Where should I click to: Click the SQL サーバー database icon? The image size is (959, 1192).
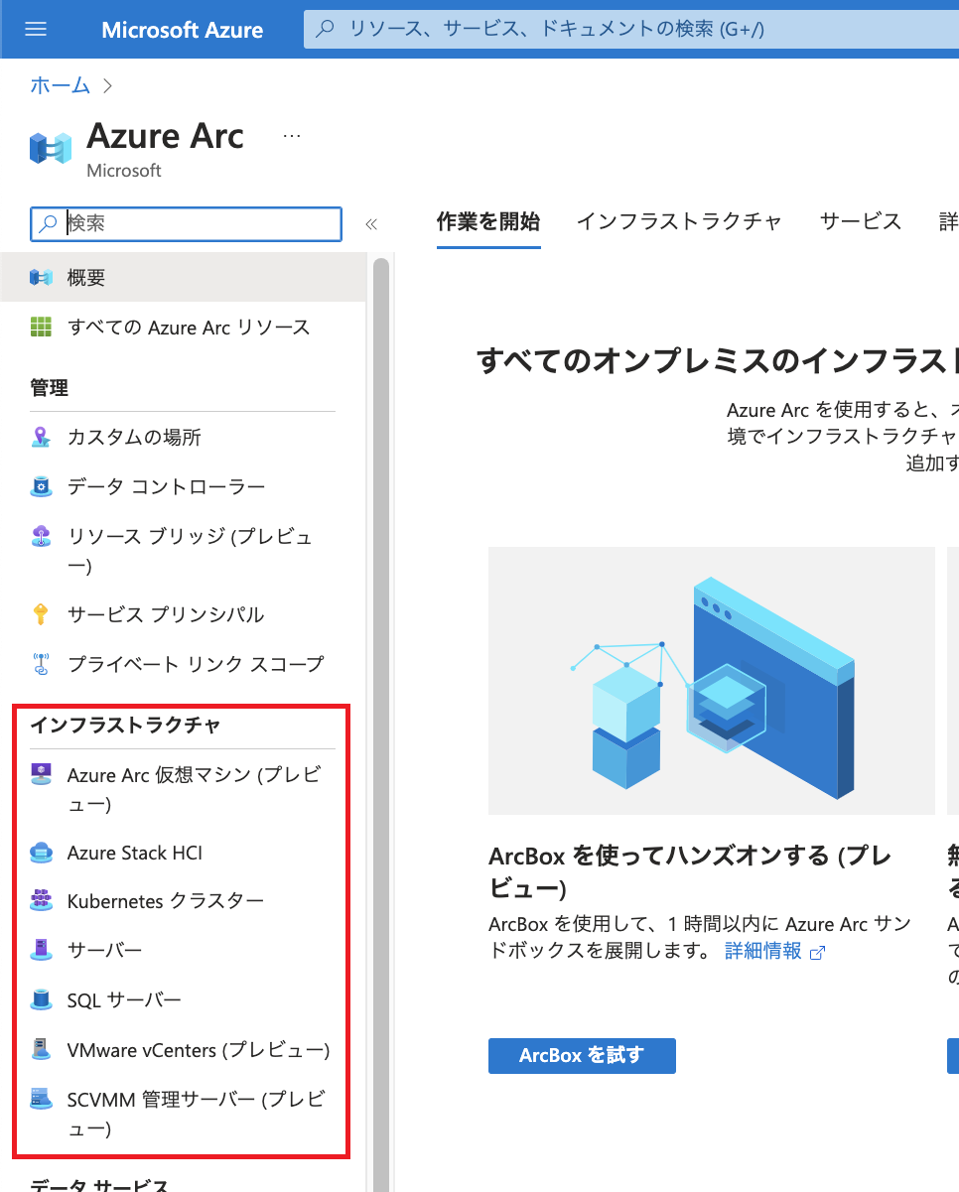(x=41, y=999)
